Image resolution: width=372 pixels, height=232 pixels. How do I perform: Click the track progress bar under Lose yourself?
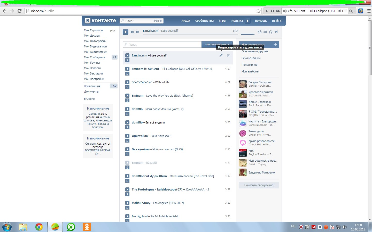[190, 34]
